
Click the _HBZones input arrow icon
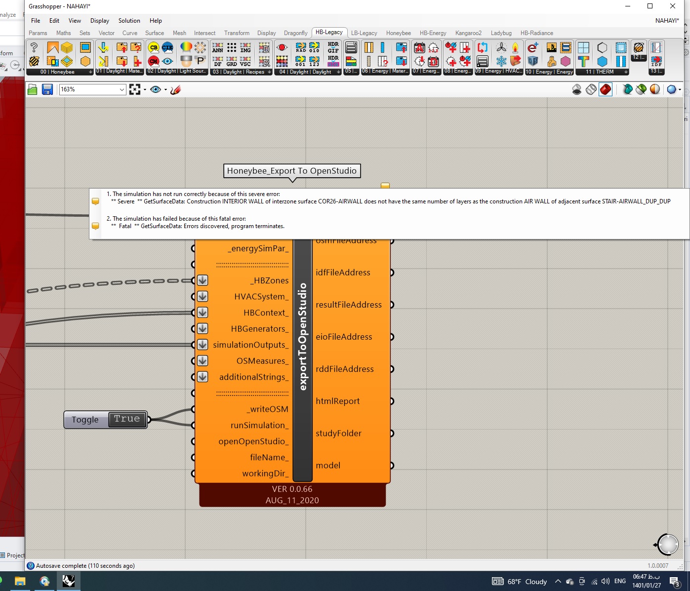click(x=203, y=280)
